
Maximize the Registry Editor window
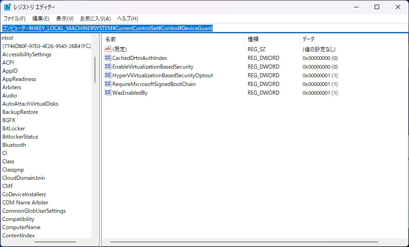click(377, 7)
